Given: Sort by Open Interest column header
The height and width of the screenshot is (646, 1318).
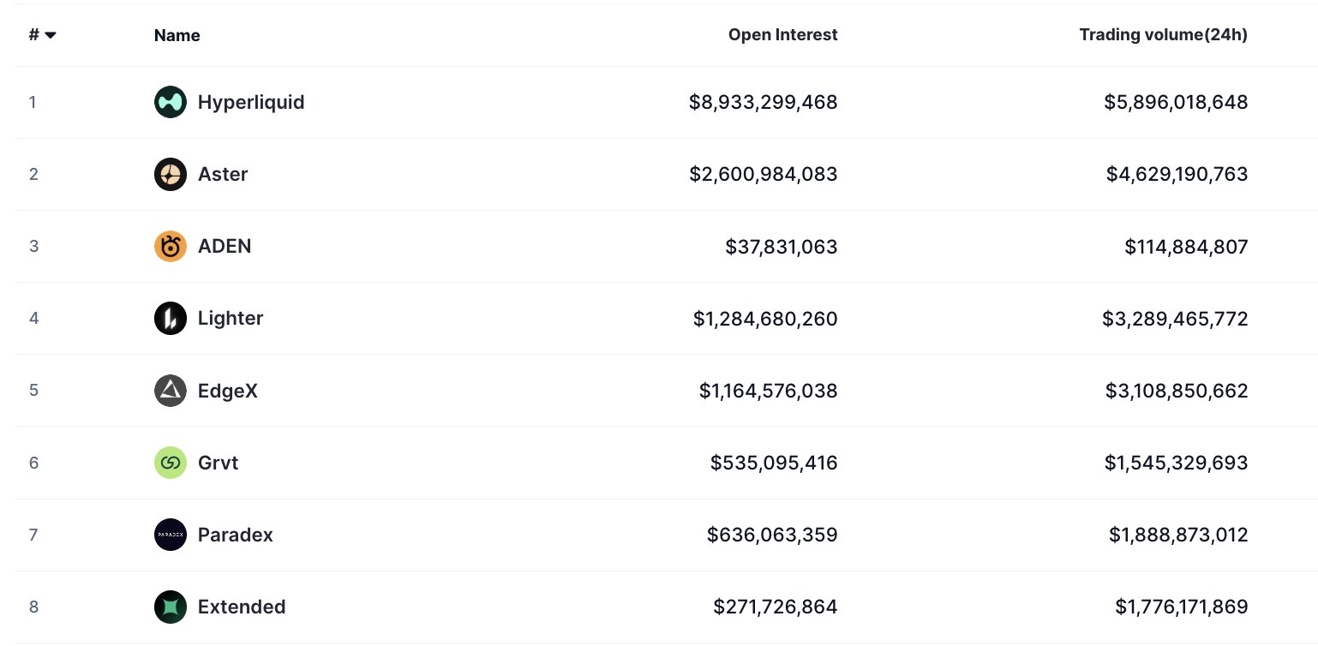Looking at the screenshot, I should (782, 35).
